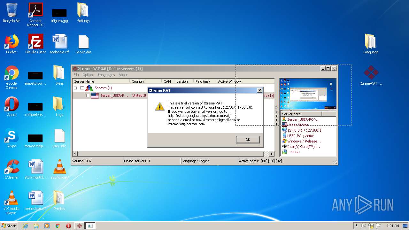This screenshot has width=409, height=230.
Task: Open the Language folder on desktop
Action: [371, 44]
